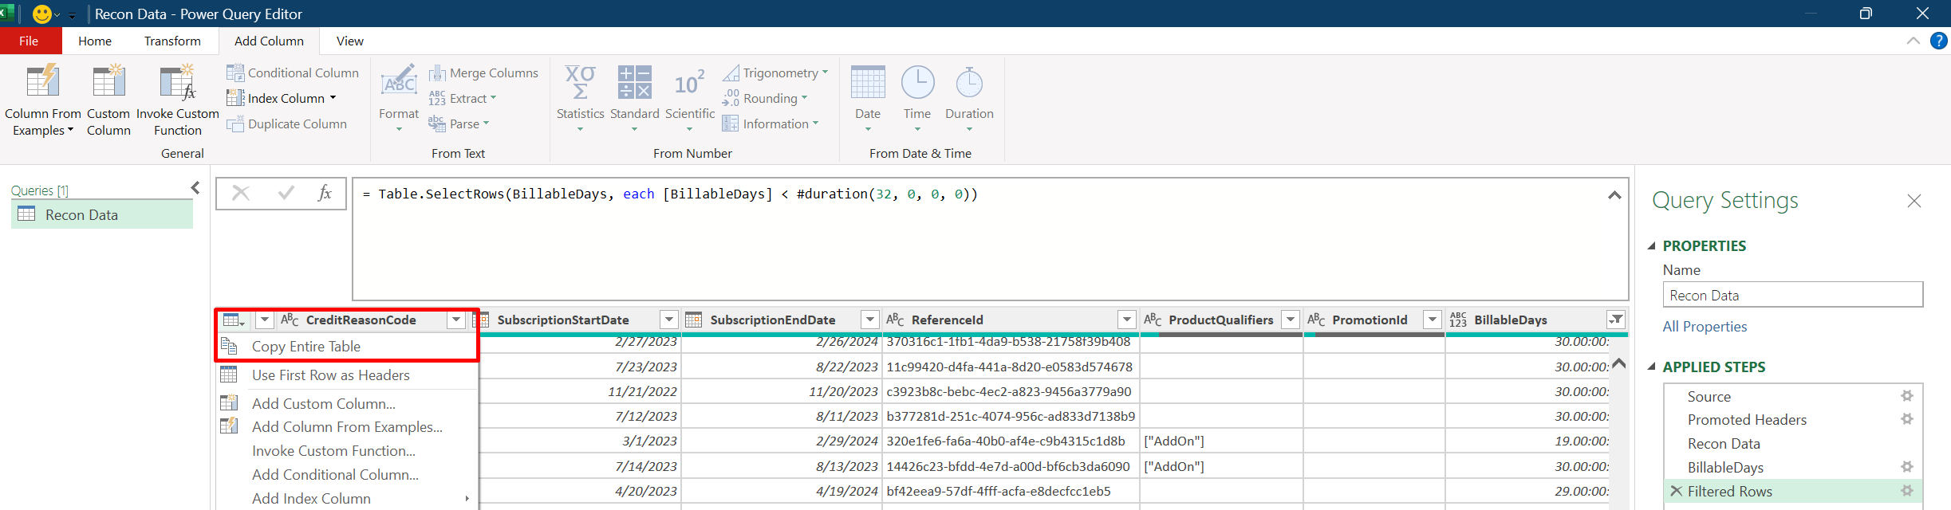Image resolution: width=1951 pixels, height=510 pixels.
Task: Switch to the Transform tab
Action: 172,41
